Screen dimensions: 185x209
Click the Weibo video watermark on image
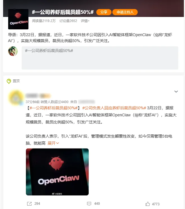tap(57, 194)
